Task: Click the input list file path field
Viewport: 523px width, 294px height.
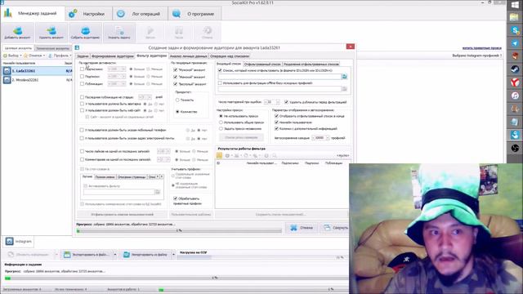Action: point(279,77)
